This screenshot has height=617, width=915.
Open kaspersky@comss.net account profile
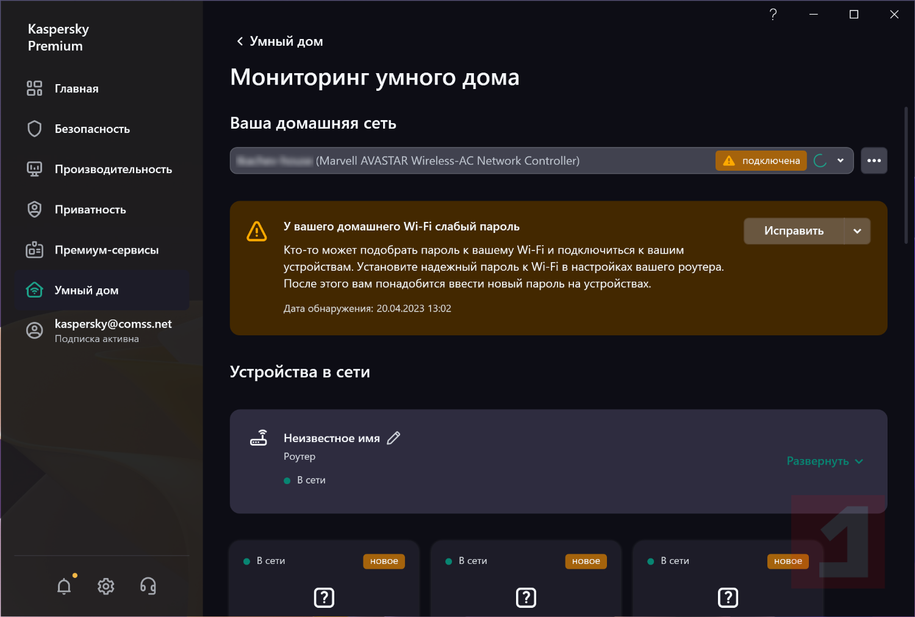(x=113, y=330)
